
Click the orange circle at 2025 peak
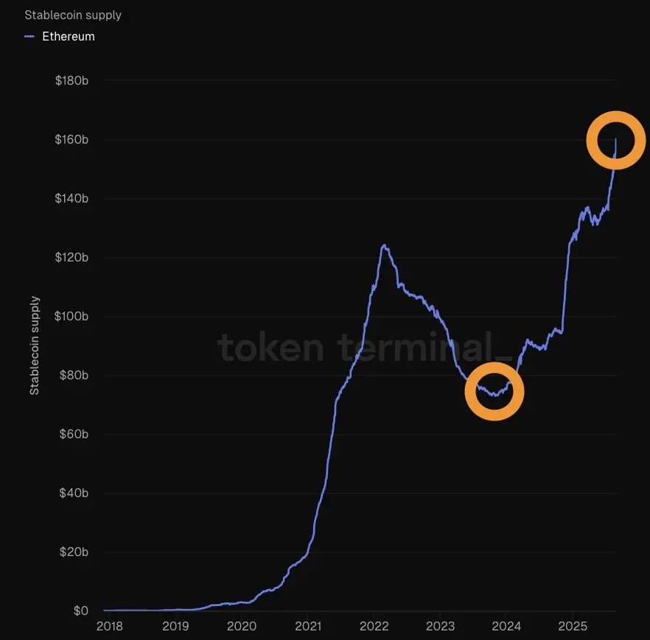(616, 140)
